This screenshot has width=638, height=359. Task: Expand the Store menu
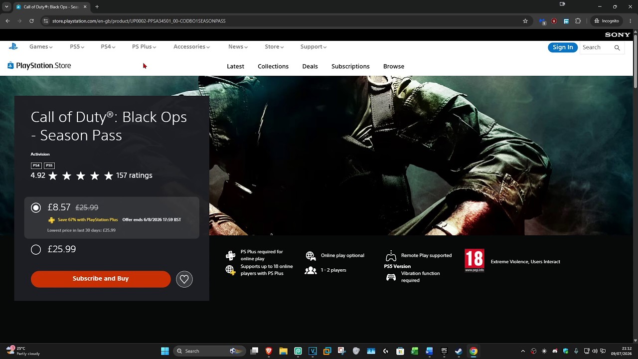pyautogui.click(x=274, y=46)
